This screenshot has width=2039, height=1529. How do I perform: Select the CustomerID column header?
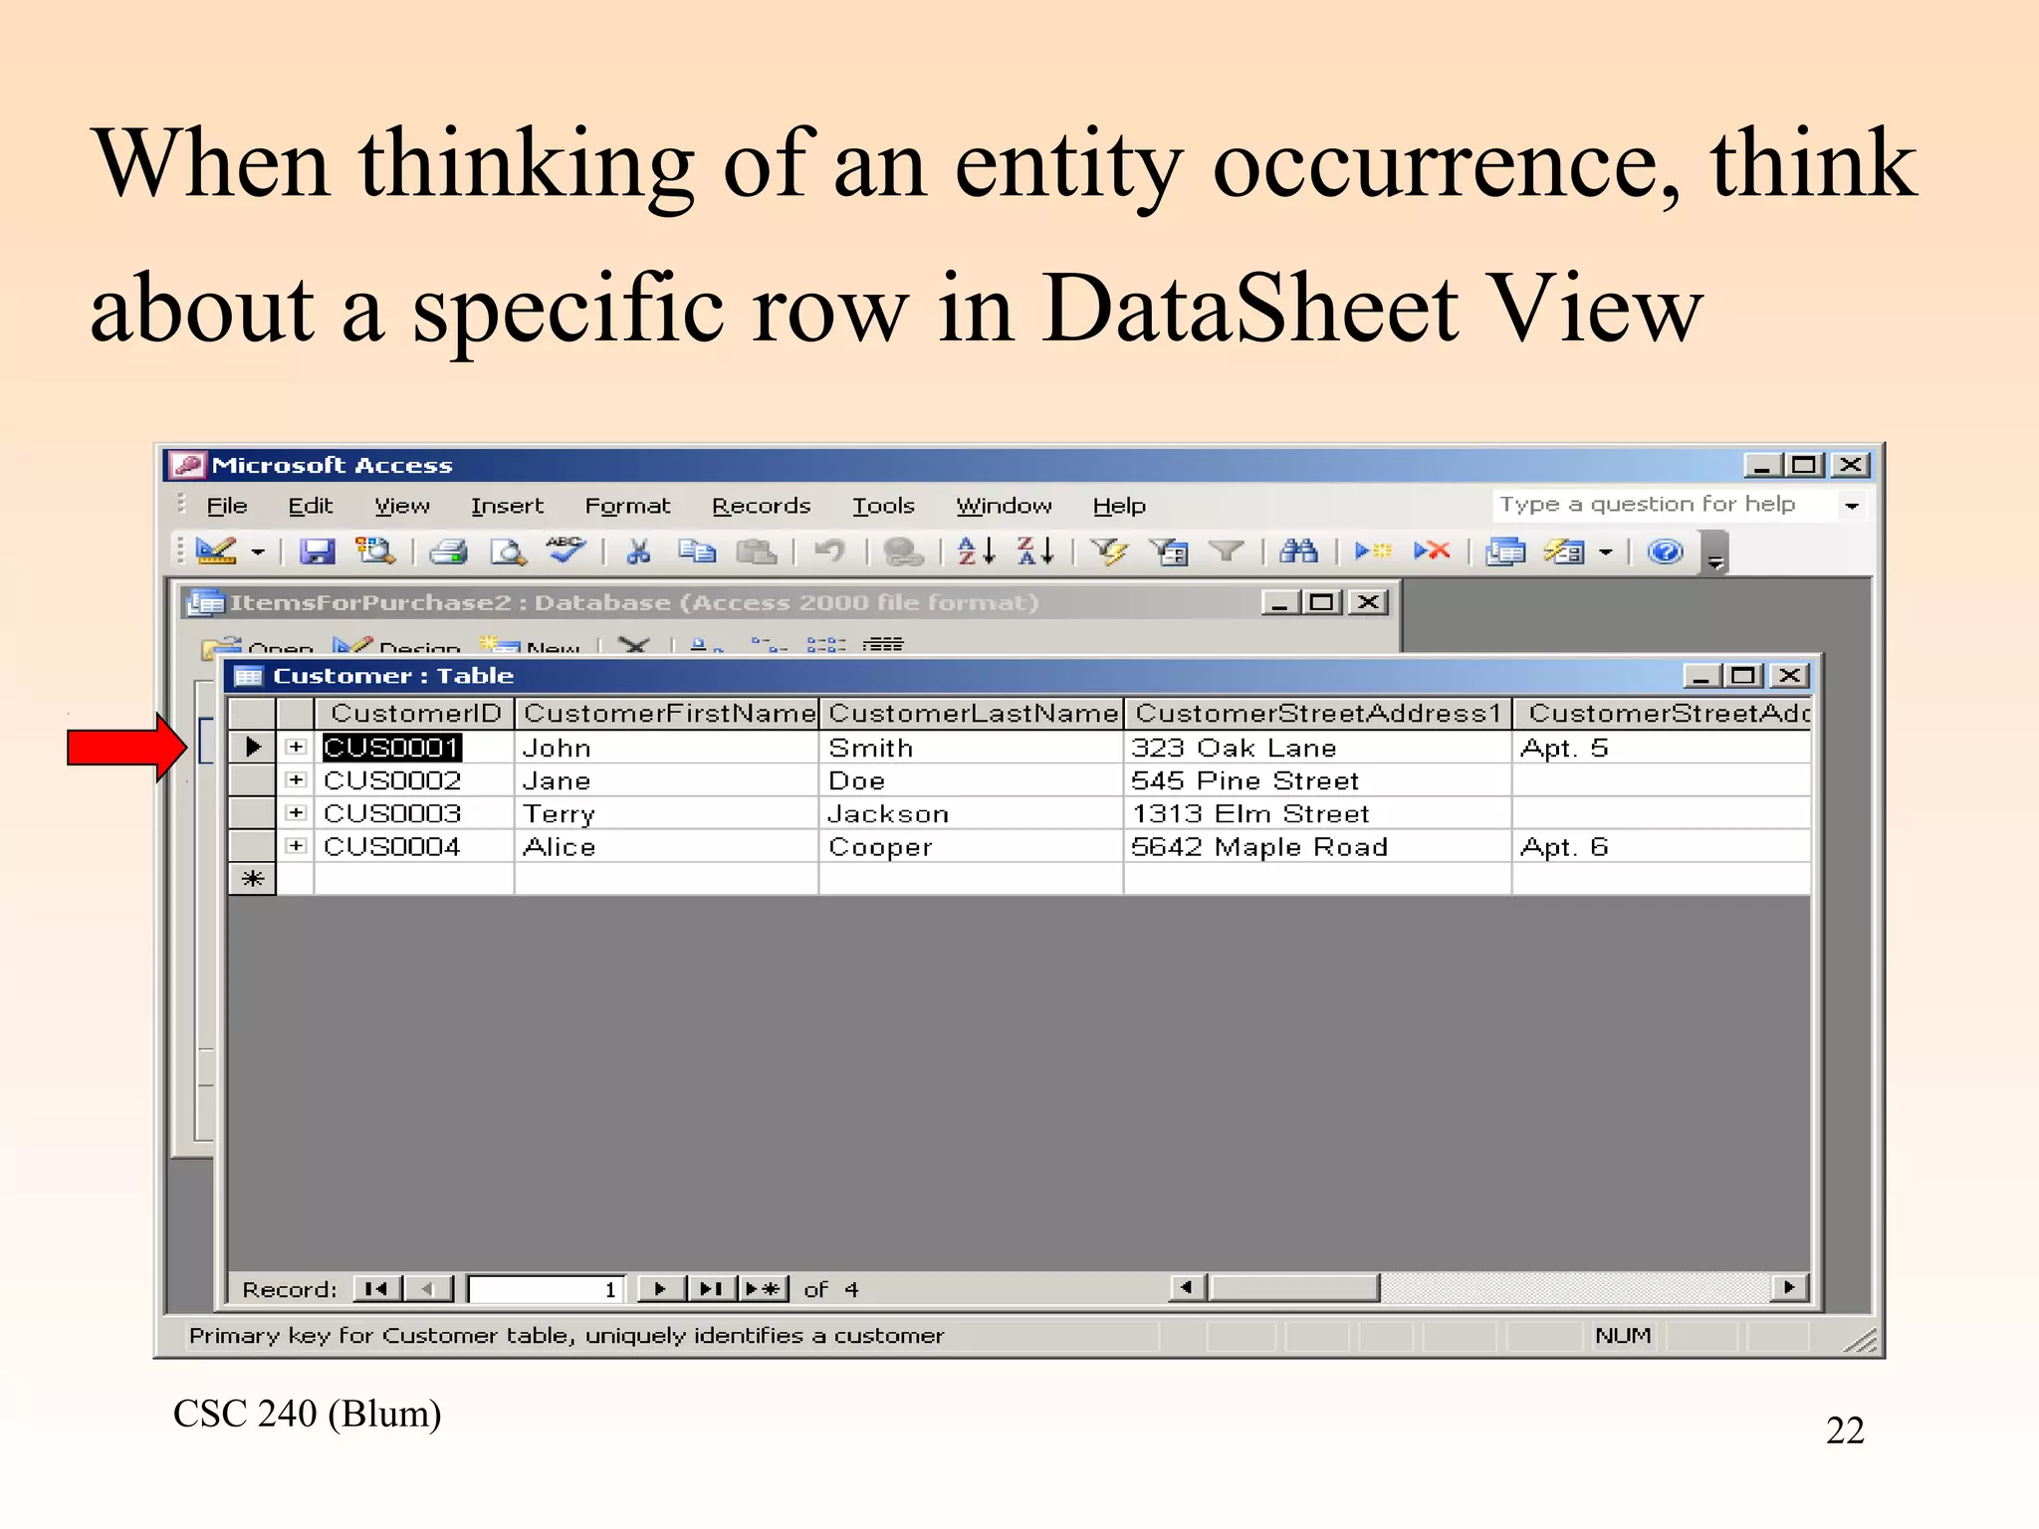(x=415, y=714)
